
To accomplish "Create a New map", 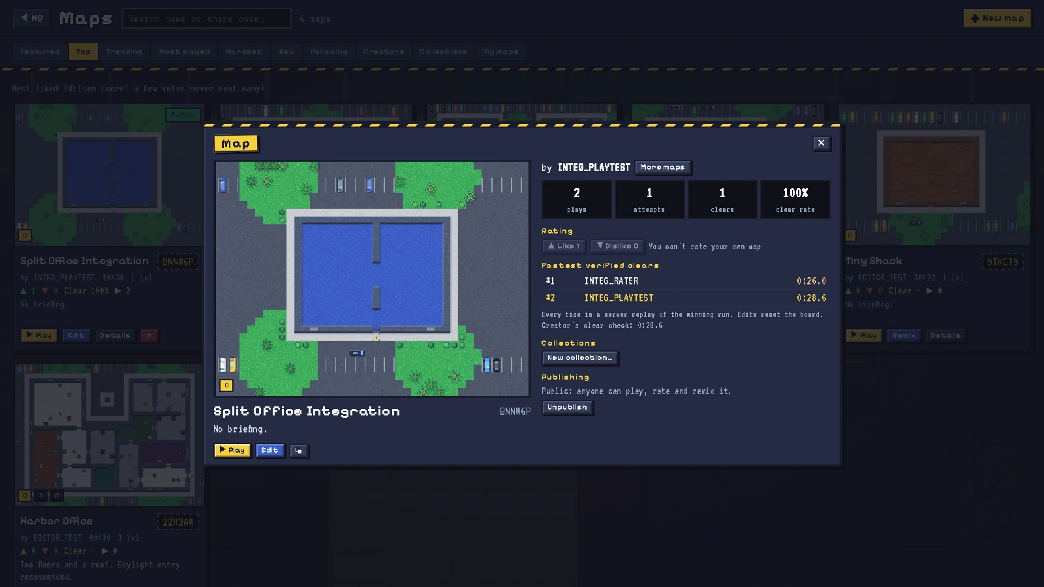I will tap(997, 18).
